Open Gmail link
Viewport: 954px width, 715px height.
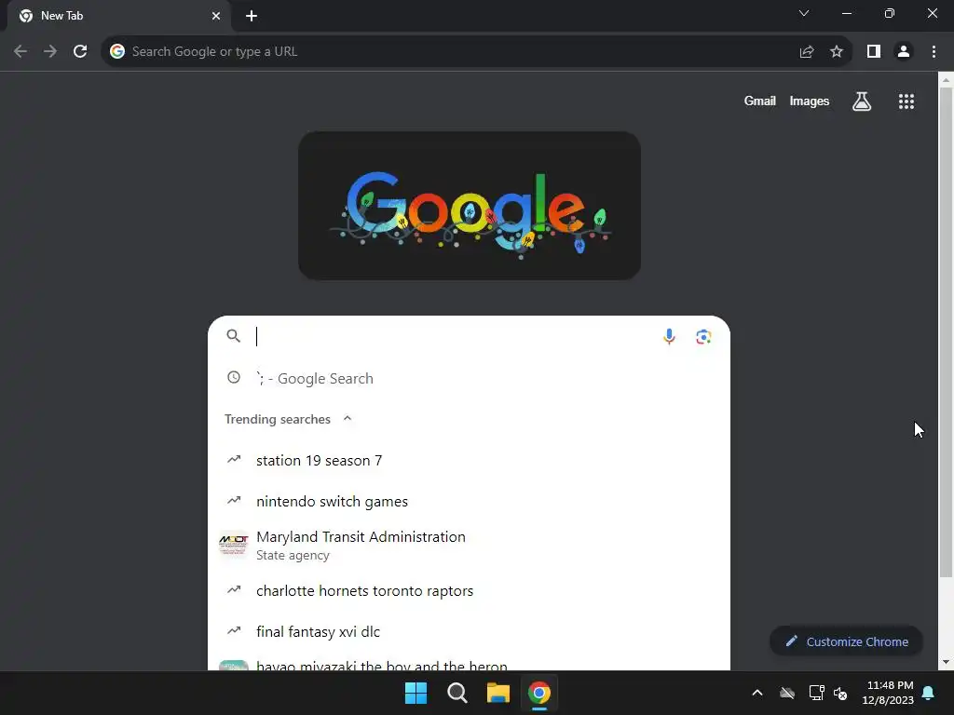click(x=760, y=101)
